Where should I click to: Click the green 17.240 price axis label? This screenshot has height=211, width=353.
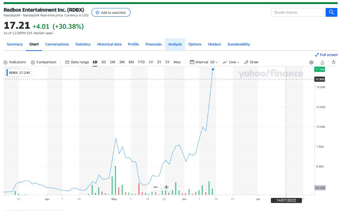[320, 69]
